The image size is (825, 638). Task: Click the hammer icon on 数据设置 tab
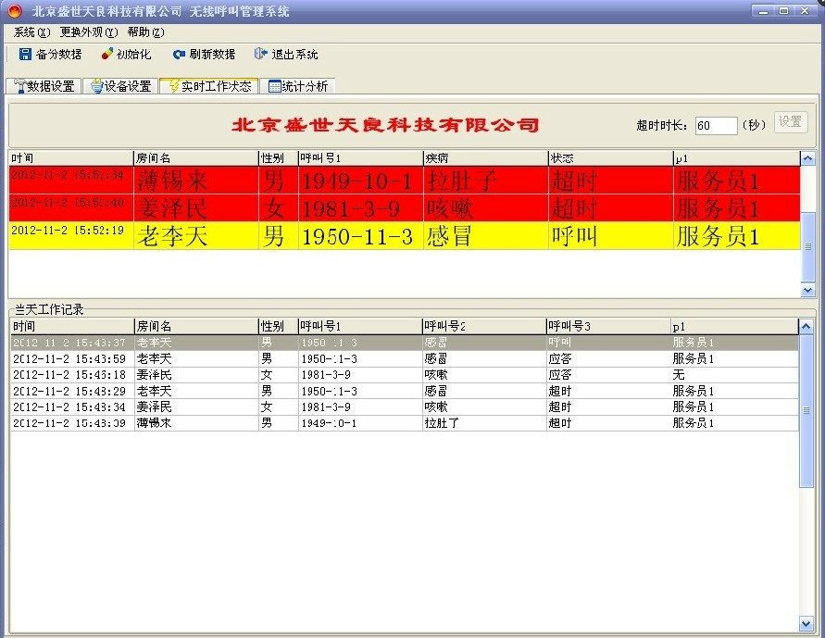(x=20, y=86)
